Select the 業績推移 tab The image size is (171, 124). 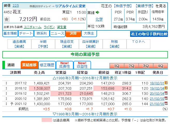[x=29, y=65]
